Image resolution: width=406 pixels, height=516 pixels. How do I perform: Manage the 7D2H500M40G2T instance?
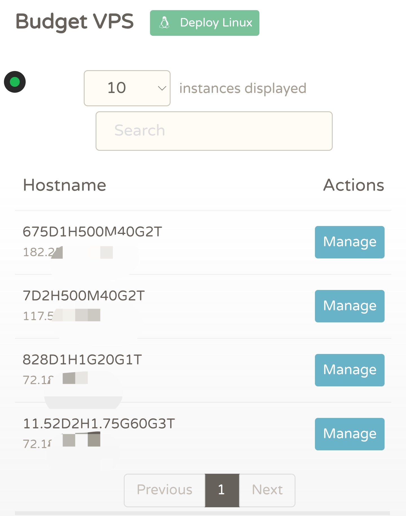tap(350, 306)
